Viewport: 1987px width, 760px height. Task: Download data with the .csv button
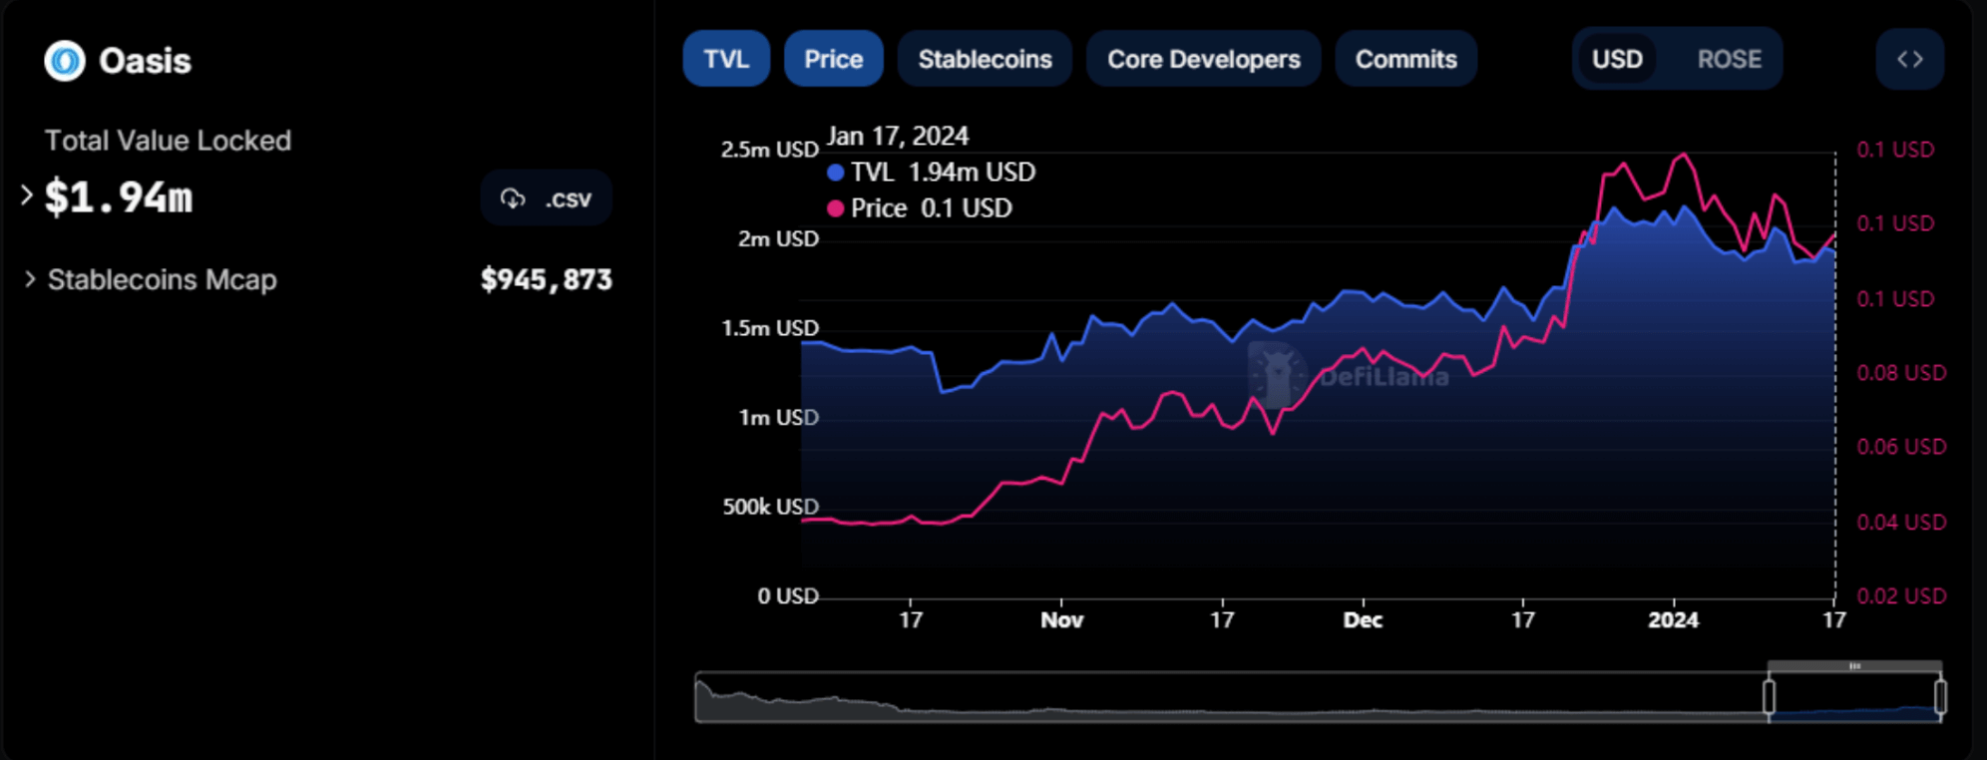(x=546, y=198)
